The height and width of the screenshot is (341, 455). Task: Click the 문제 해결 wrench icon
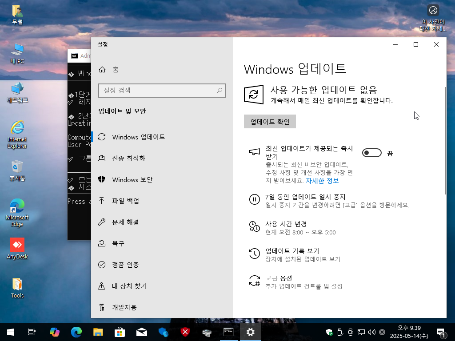102,222
